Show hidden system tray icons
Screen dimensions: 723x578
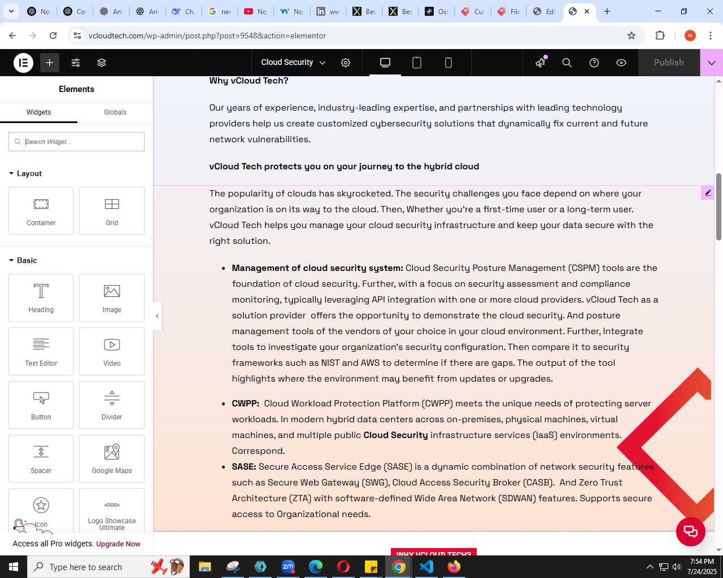point(650,567)
